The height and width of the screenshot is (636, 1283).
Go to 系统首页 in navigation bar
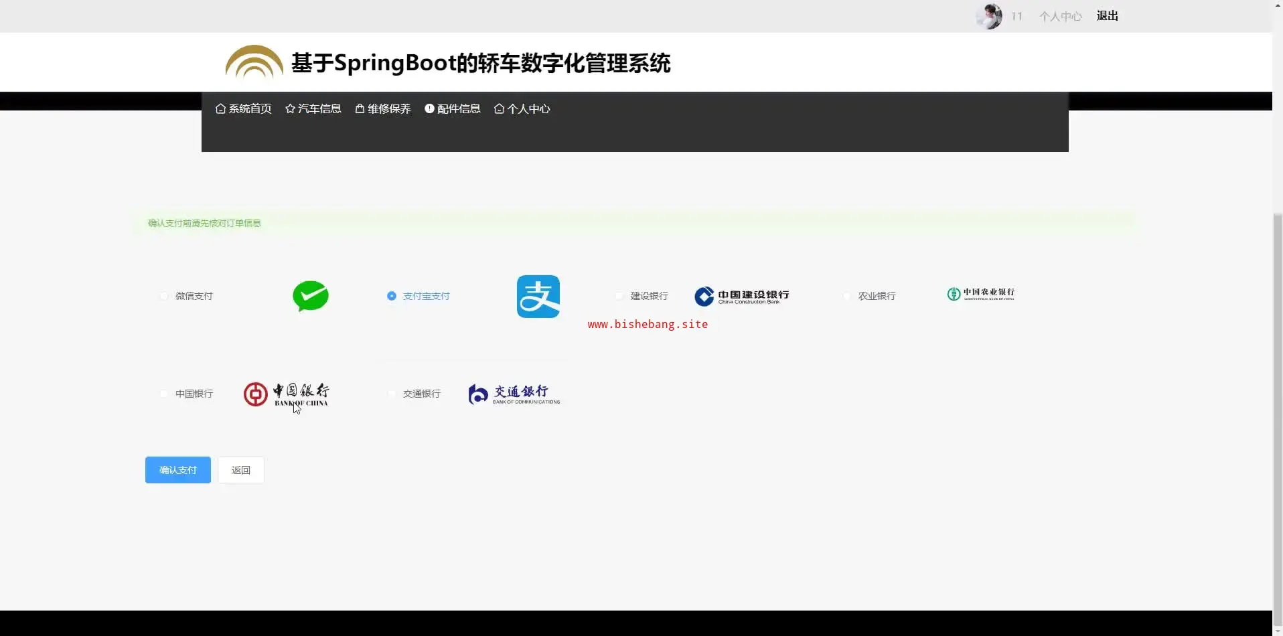244,108
